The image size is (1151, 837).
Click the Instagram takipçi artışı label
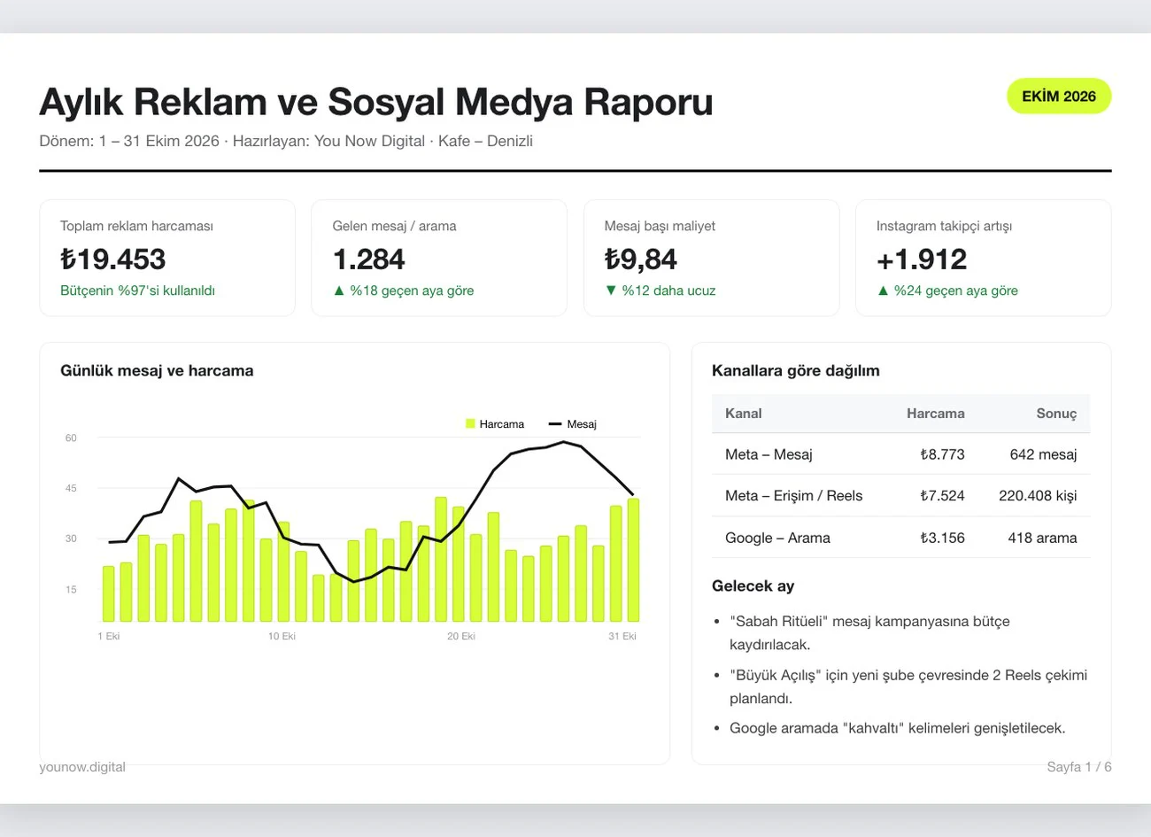pos(944,226)
